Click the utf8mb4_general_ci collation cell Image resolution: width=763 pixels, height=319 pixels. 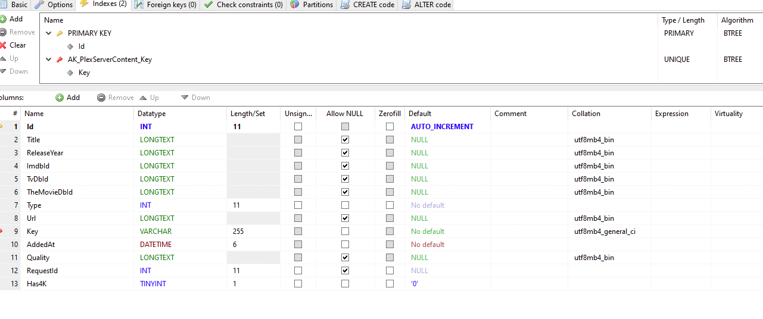pyautogui.click(x=605, y=232)
